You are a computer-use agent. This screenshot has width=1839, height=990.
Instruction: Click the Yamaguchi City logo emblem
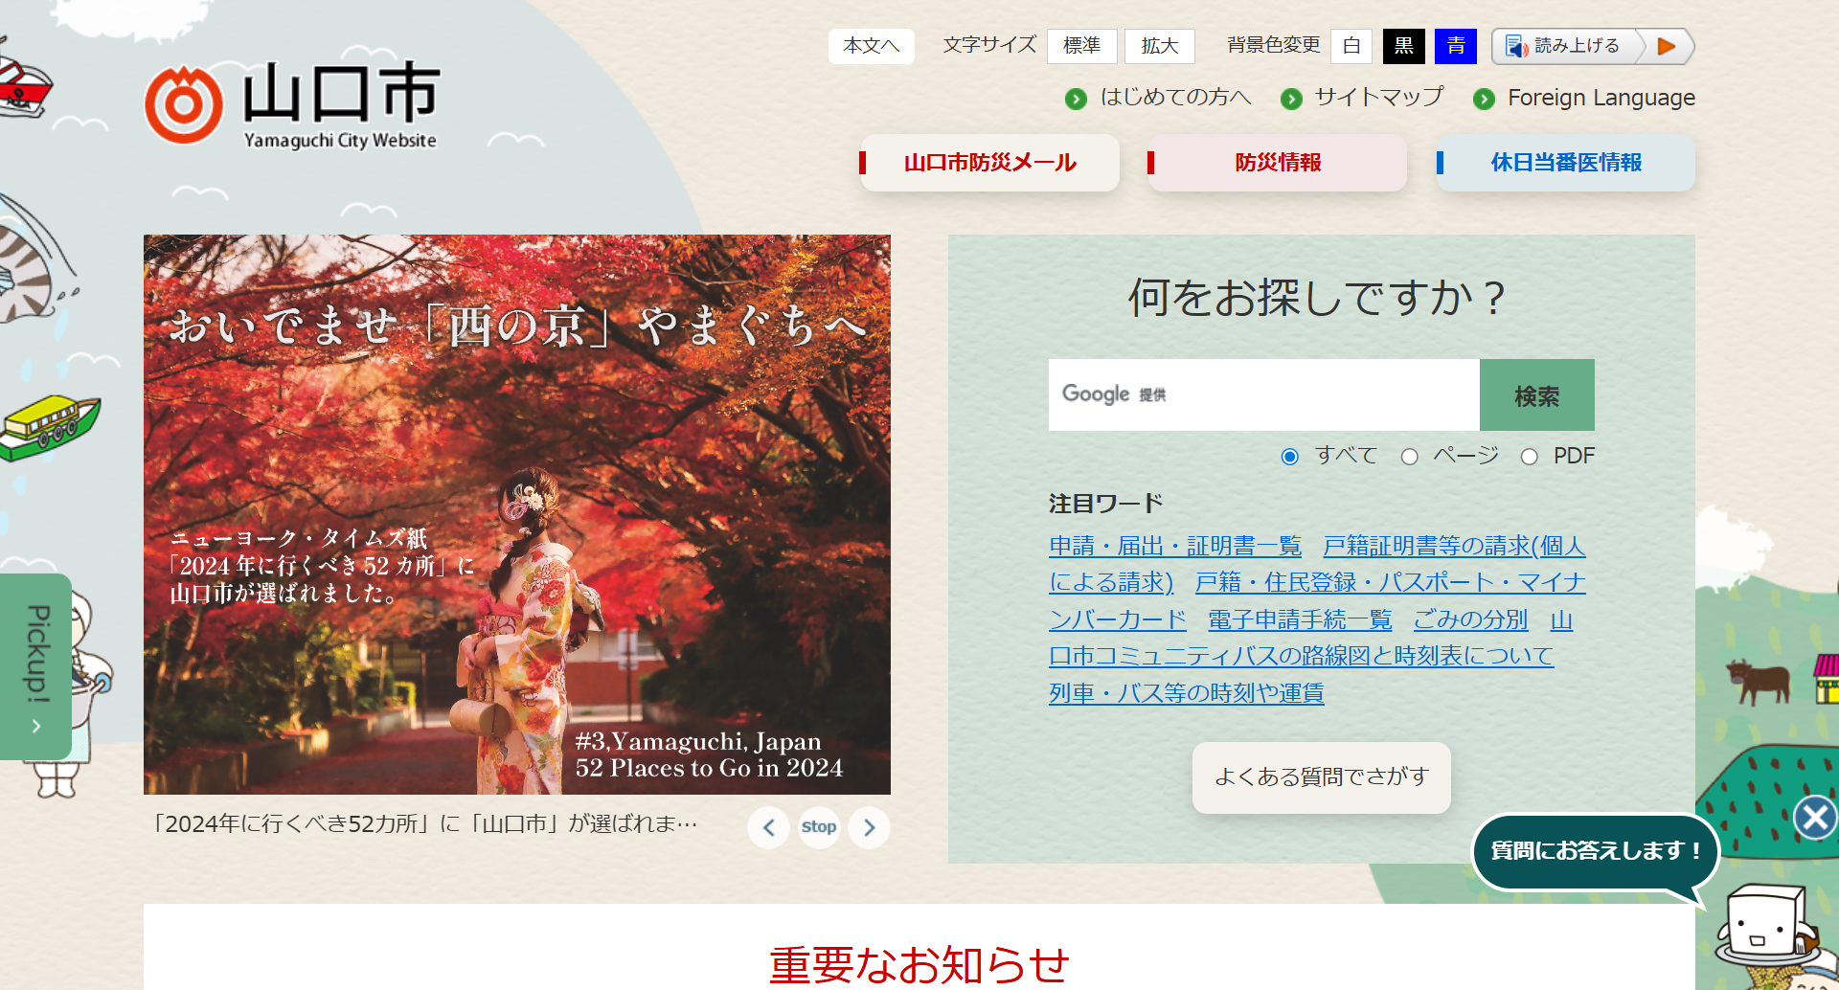coord(184,105)
